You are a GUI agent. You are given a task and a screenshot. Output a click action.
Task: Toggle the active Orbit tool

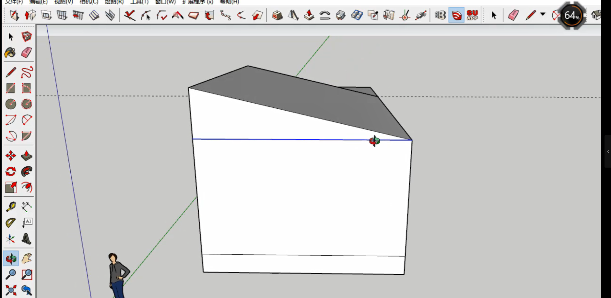11,259
